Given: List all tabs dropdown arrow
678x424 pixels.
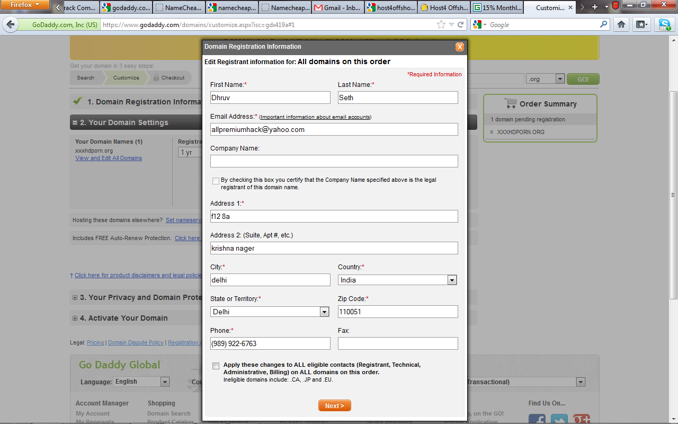Looking at the screenshot, I should tap(606, 7).
